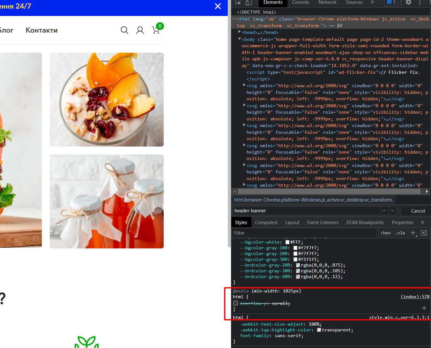The height and width of the screenshot is (348, 431).
Task: Open the issues counter badge
Action: click(x=391, y=3)
